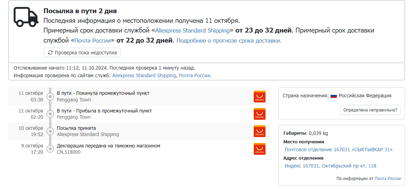This screenshot has height=189, width=413.
Task: Click 'Страна назначения' label
Action: pos(306,96)
